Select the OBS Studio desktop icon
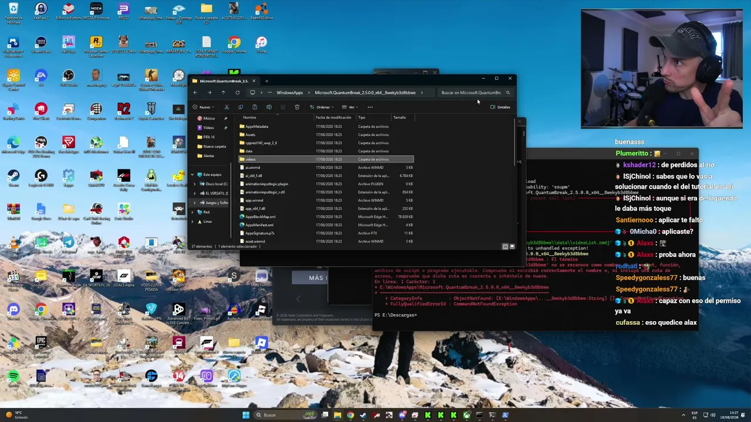The image size is (751, 422). pos(69,79)
